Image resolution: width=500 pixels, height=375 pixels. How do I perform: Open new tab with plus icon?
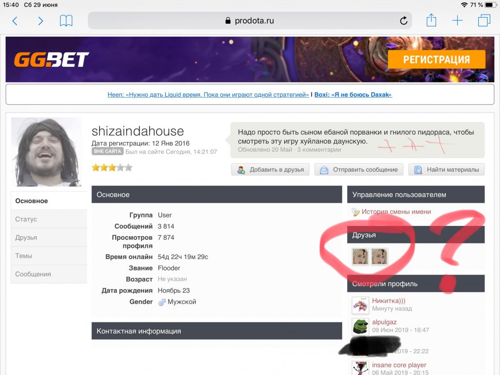click(457, 21)
